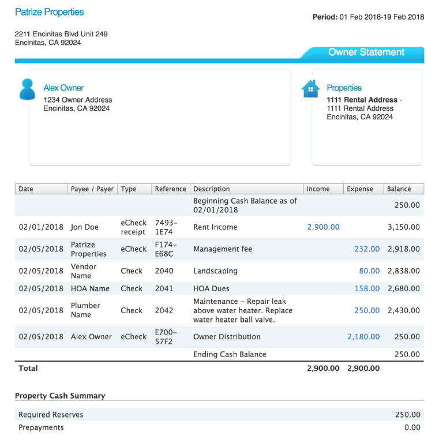Select reference F174-E68C

pyautogui.click(x=166, y=249)
